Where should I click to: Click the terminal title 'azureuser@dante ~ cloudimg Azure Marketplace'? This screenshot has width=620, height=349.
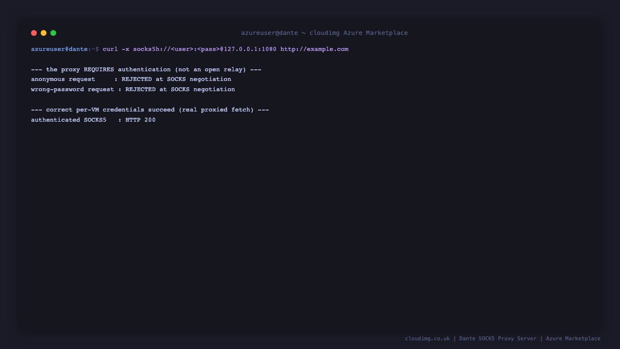tap(325, 33)
